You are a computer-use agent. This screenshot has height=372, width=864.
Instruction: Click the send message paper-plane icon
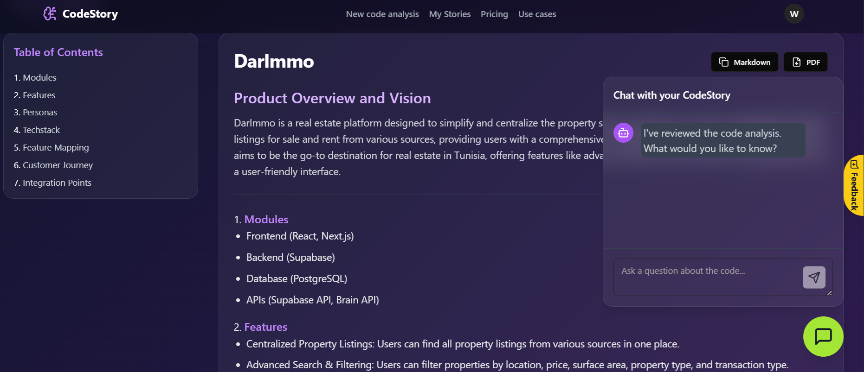pyautogui.click(x=814, y=277)
